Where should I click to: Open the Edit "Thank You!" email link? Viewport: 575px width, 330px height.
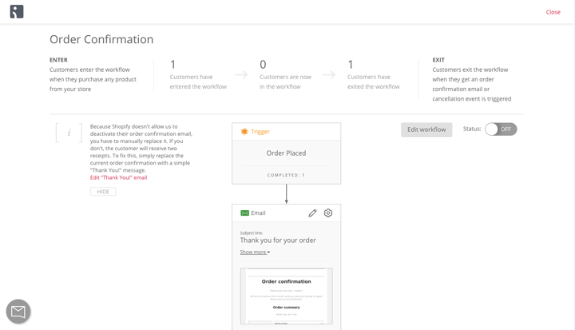pos(118,177)
